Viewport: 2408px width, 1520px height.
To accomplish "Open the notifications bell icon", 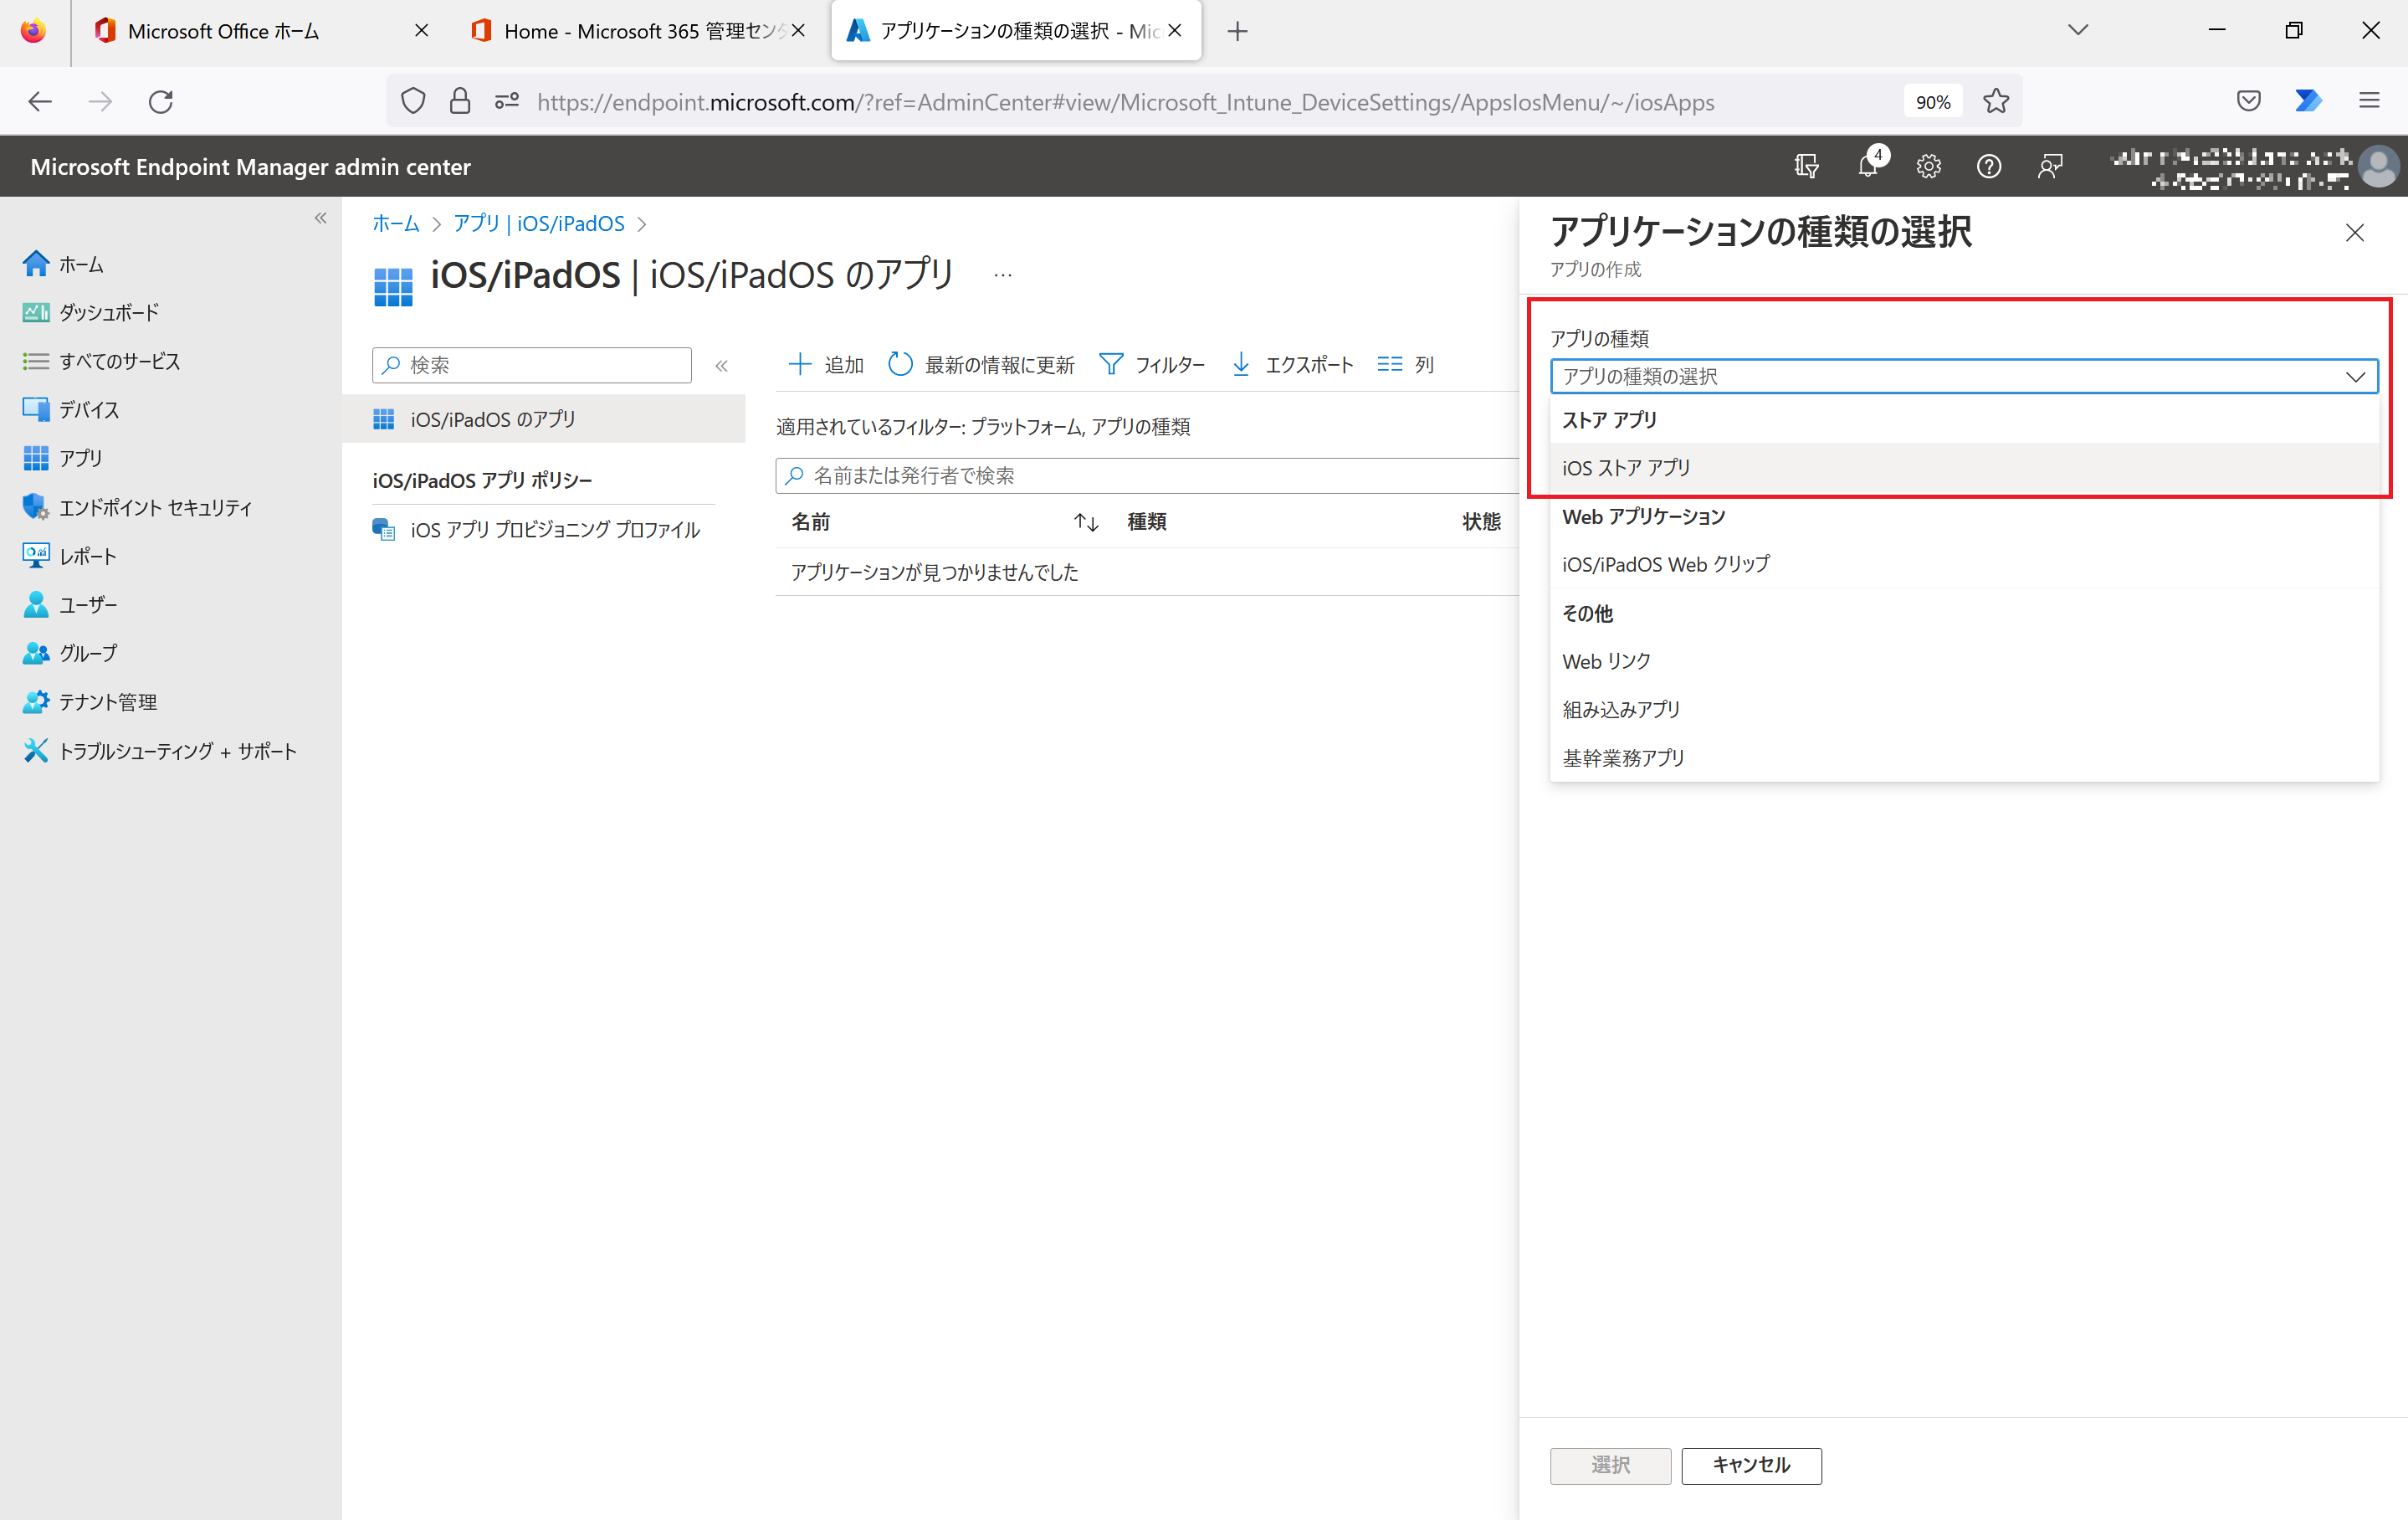I will coord(1867,166).
